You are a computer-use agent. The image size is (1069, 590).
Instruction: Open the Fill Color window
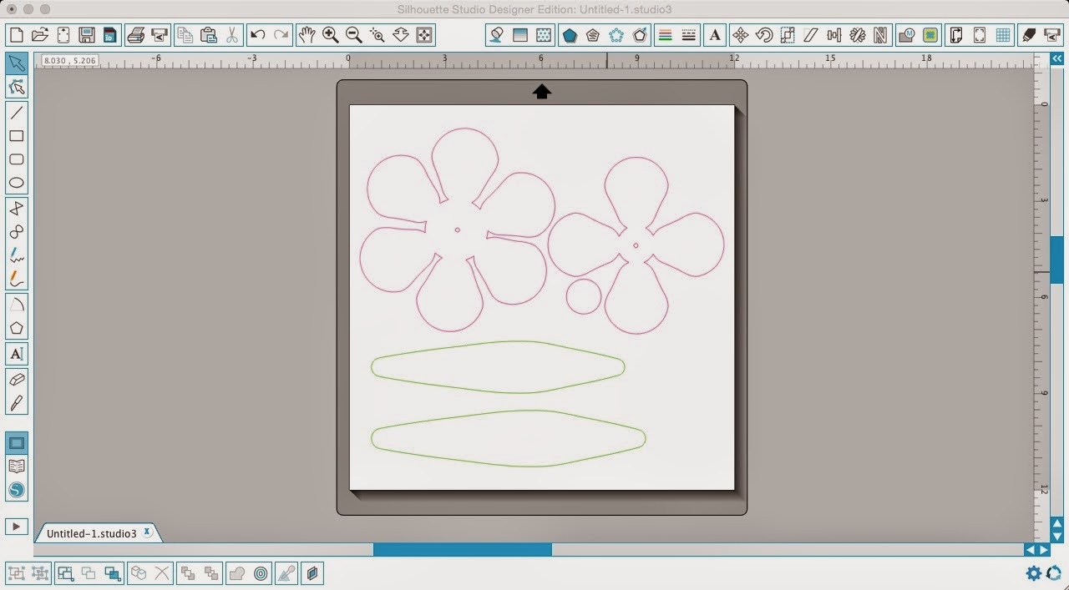pos(497,35)
